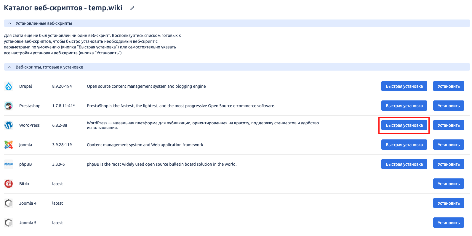Screen dimensions: 472x236
Task: Install joomla 3.9.28 using Установить button
Action: 449,145
